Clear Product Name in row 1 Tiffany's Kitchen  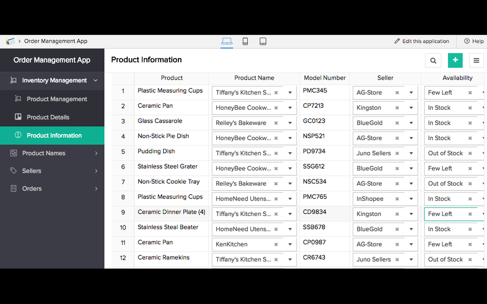276,92
